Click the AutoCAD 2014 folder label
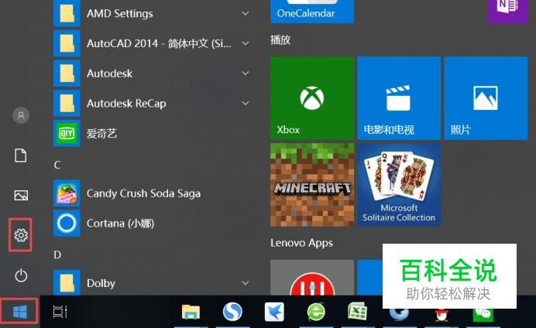 [159, 43]
